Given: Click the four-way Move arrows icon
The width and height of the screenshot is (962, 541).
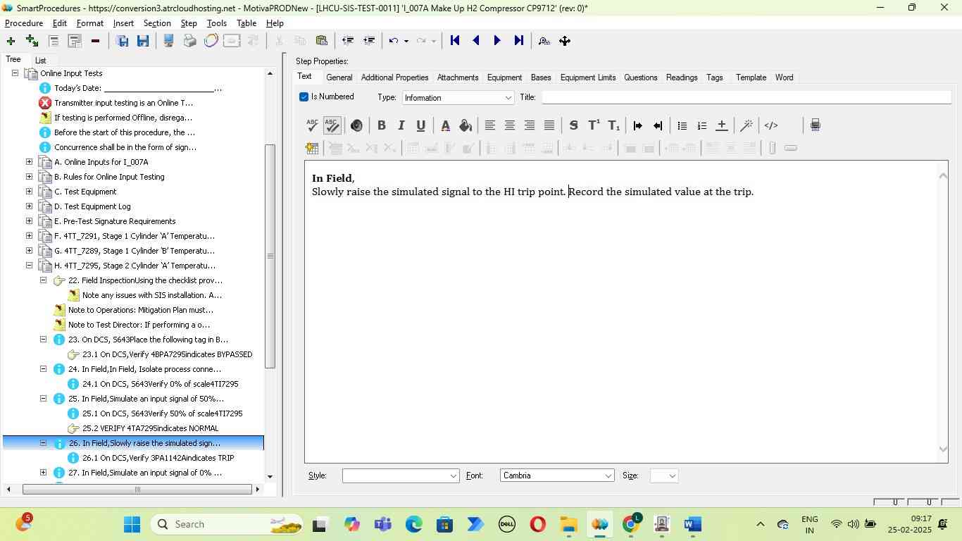Looking at the screenshot, I should point(565,41).
